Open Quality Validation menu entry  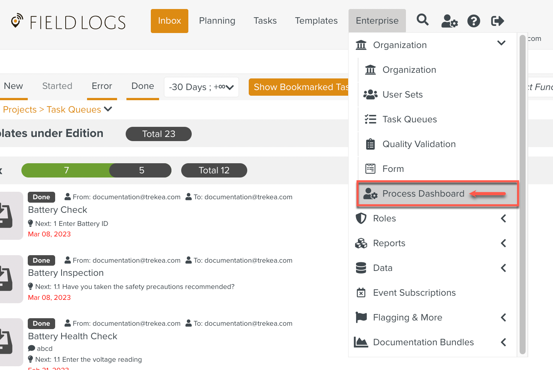pyautogui.click(x=419, y=144)
